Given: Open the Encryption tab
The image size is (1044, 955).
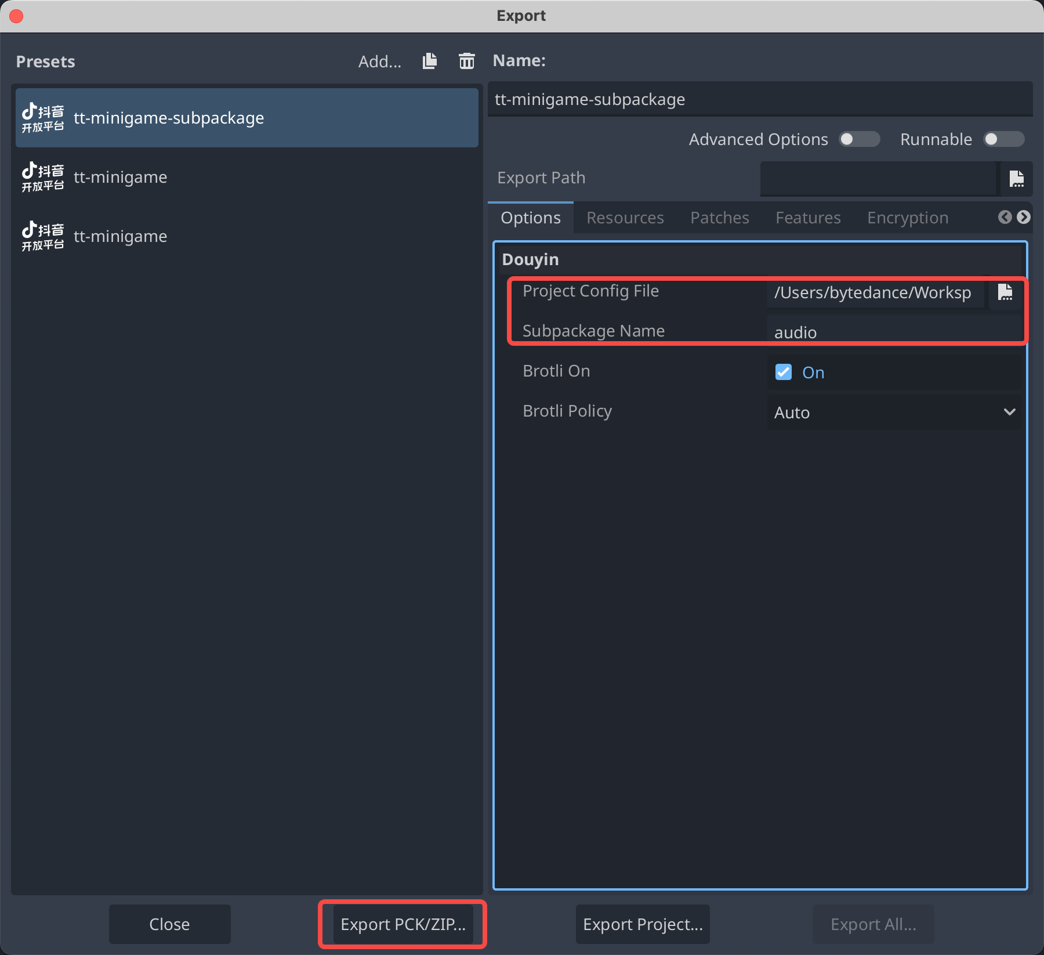Looking at the screenshot, I should pyautogui.click(x=907, y=218).
